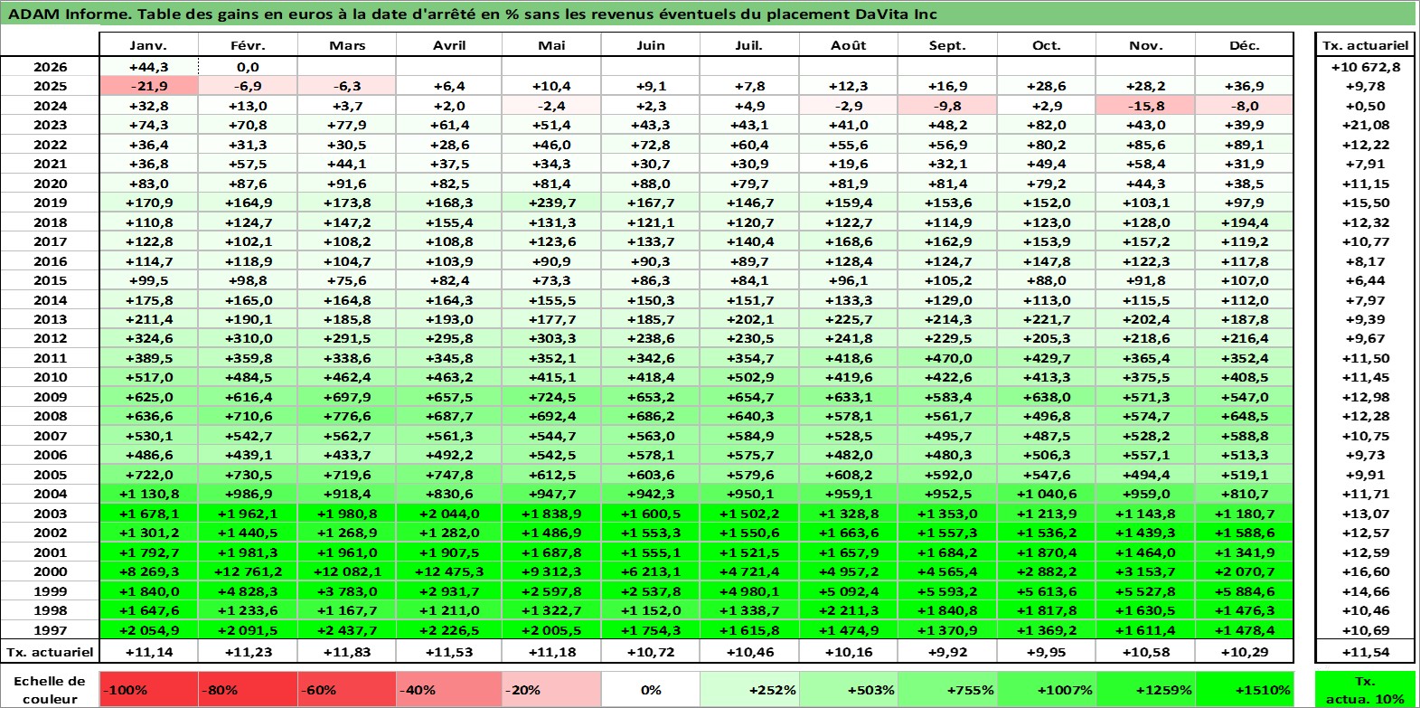Click the -15,8 cell for November 2024
Viewport: 1420px width, 708px height.
[1146, 106]
